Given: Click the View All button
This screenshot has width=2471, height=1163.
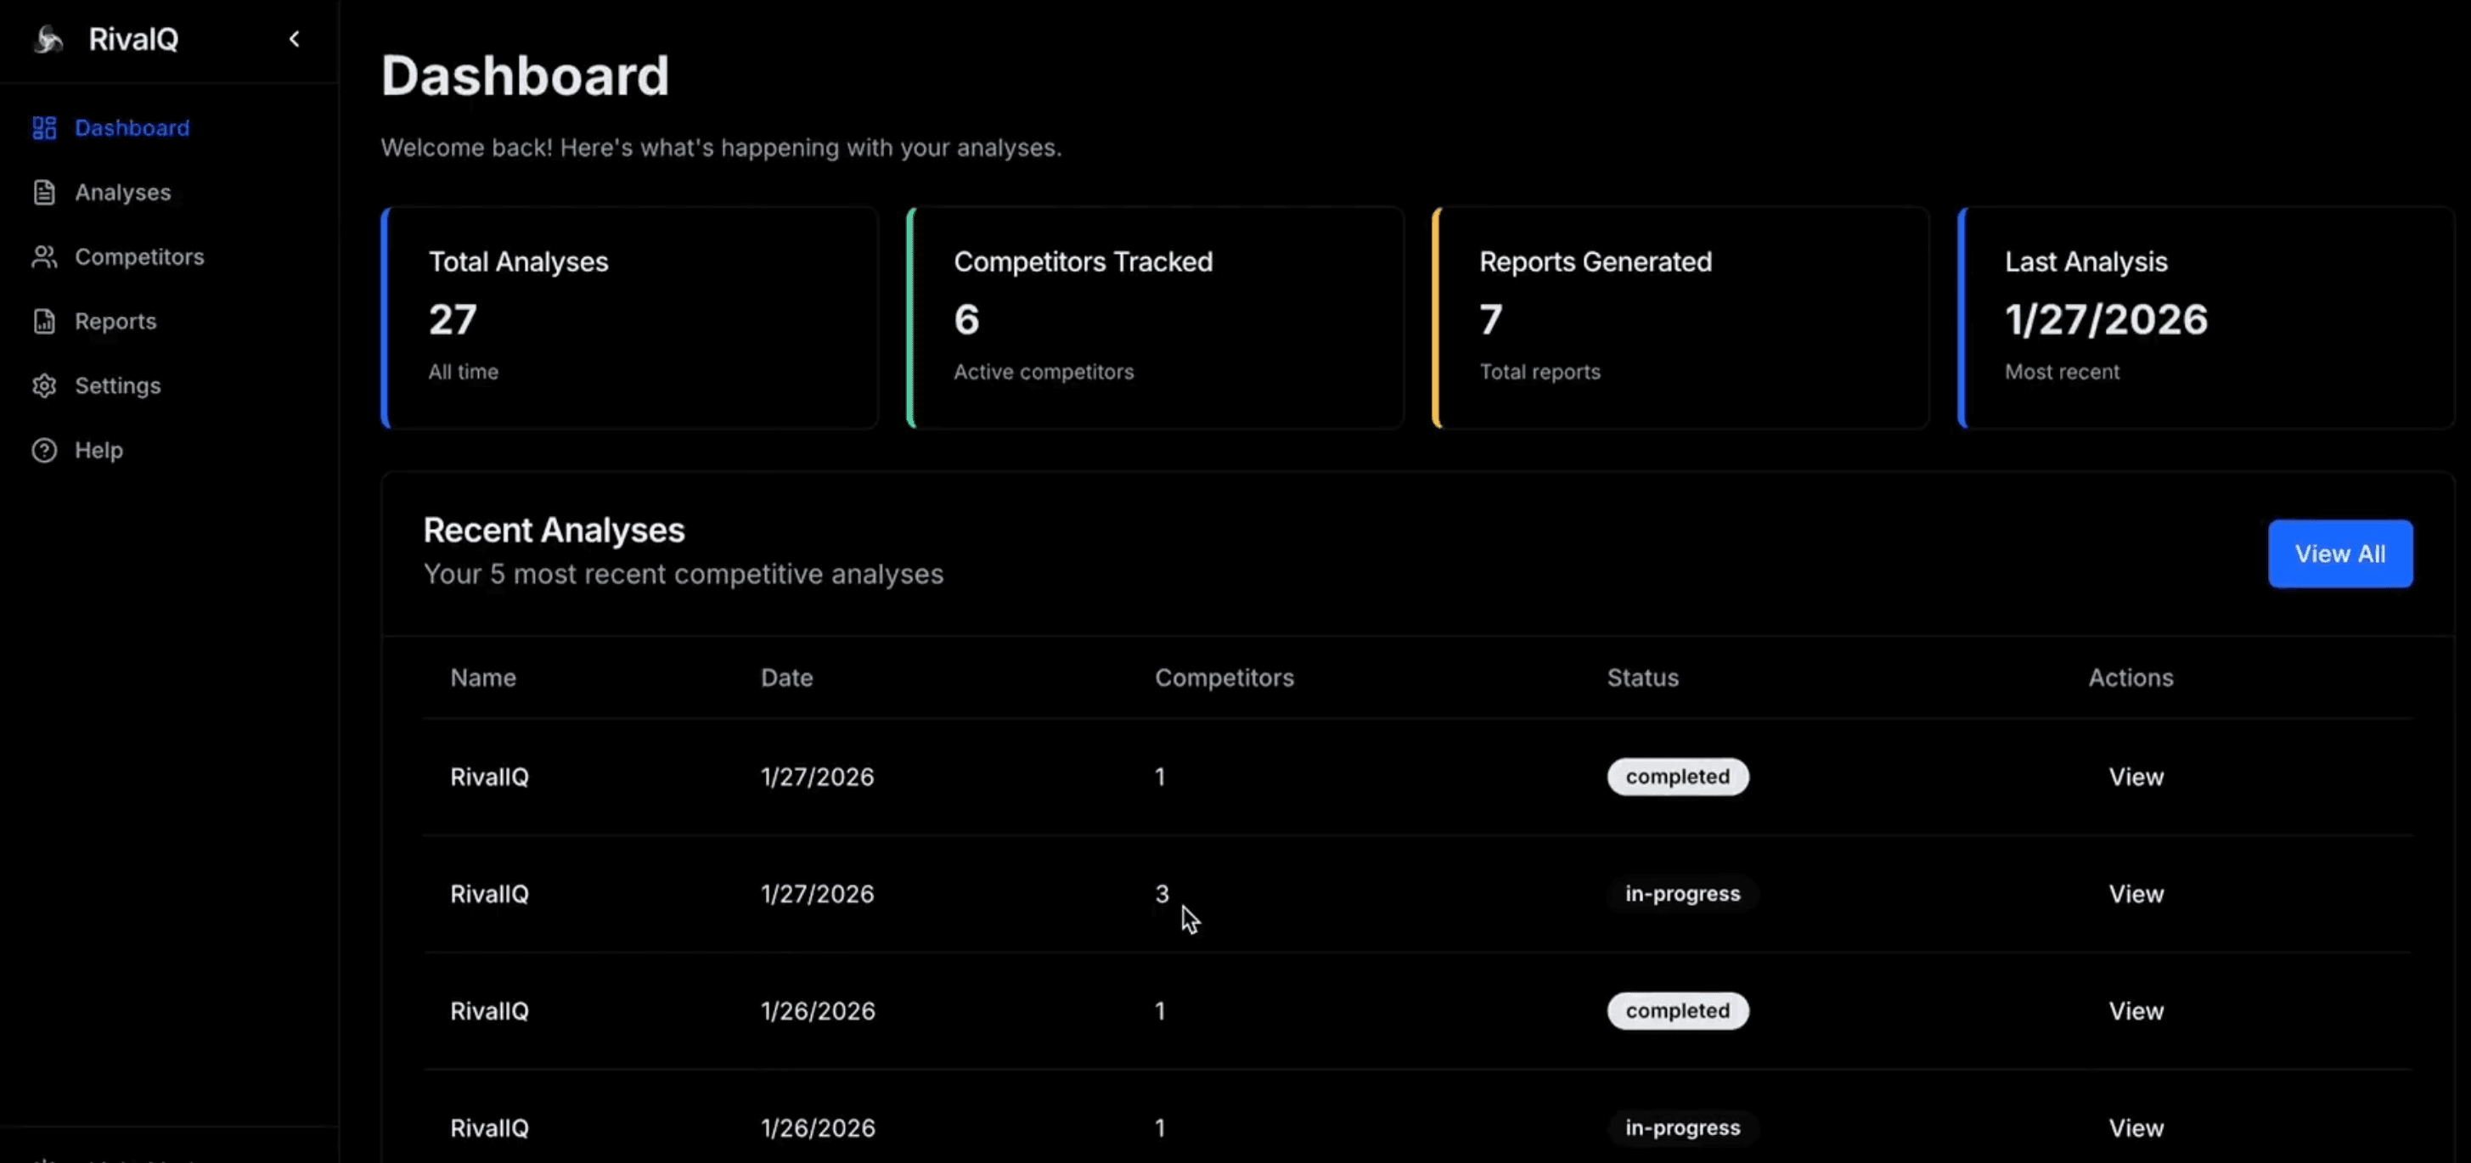Looking at the screenshot, I should click(2339, 553).
